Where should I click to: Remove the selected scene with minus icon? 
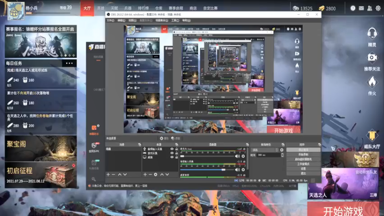pyautogui.click(x=113, y=174)
